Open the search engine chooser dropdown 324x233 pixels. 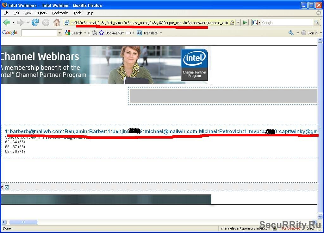(x=259, y=23)
